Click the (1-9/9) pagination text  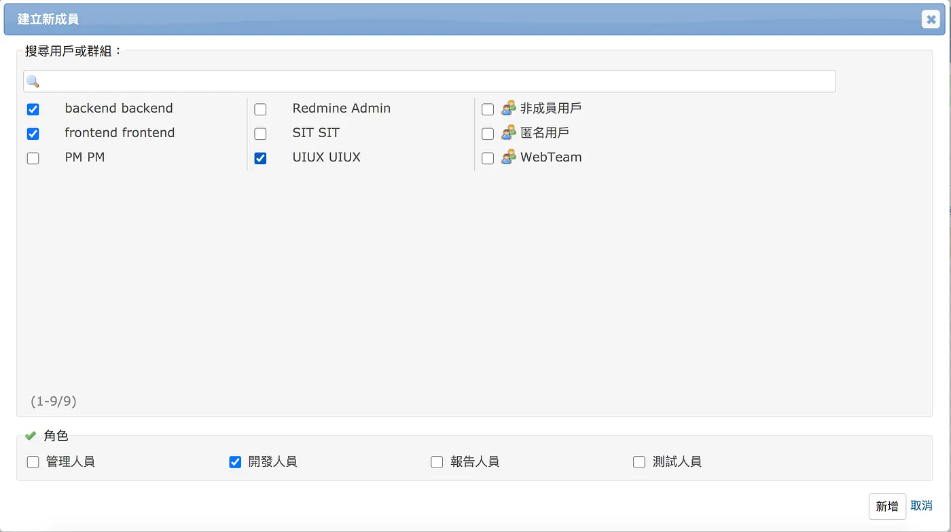(x=54, y=401)
